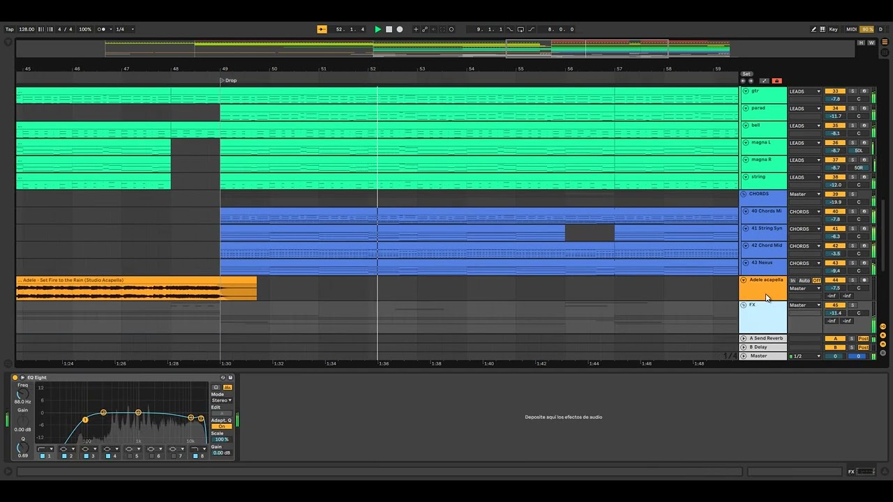The width and height of the screenshot is (893, 502).
Task: Open gtr track LEADS output dropdown
Action: (805, 91)
